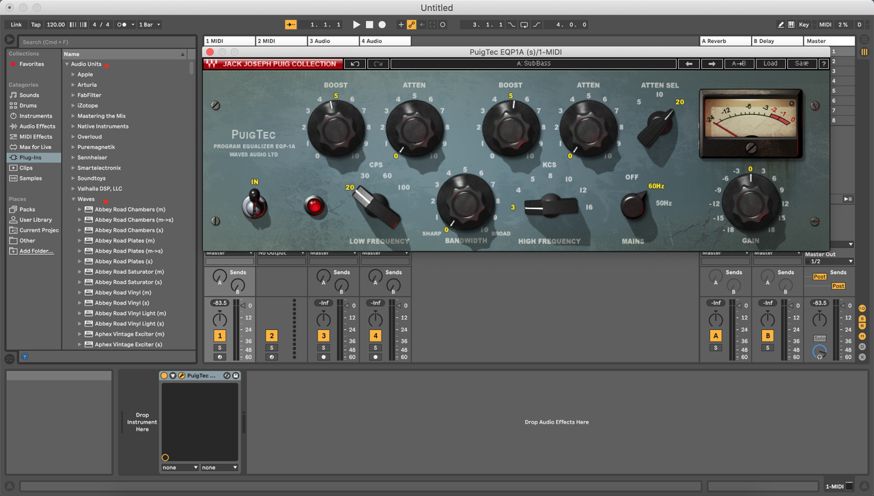Load the next preset with right arrow

[711, 64]
